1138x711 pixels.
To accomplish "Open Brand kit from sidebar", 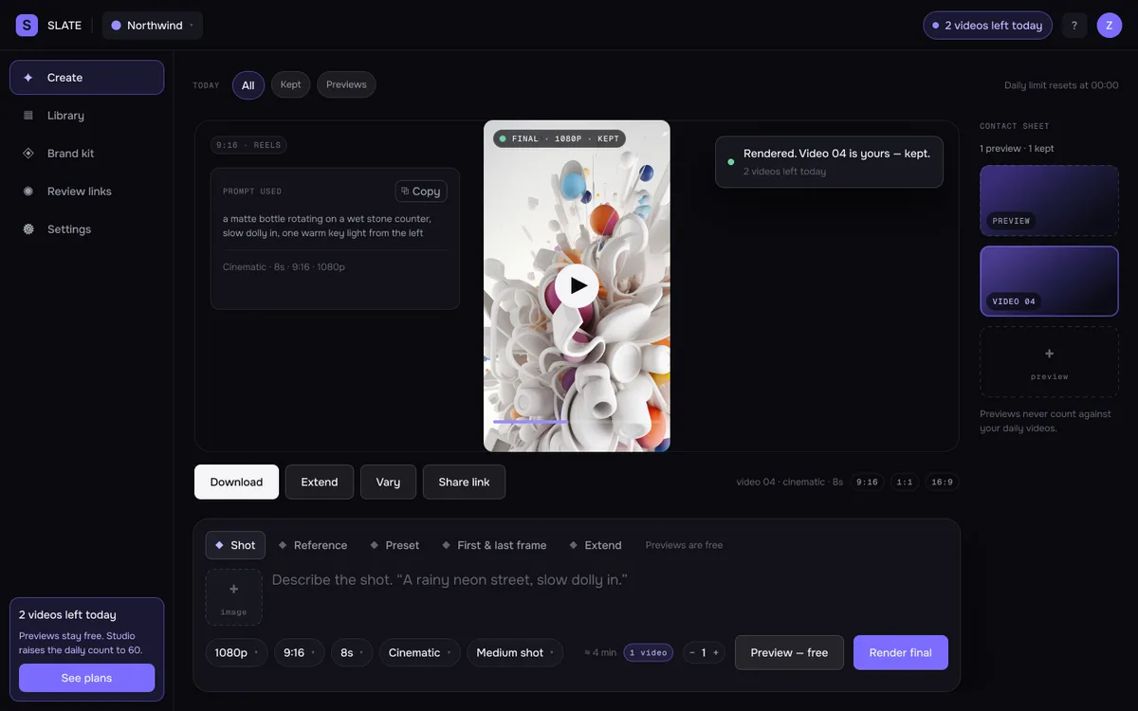I will tap(87, 154).
